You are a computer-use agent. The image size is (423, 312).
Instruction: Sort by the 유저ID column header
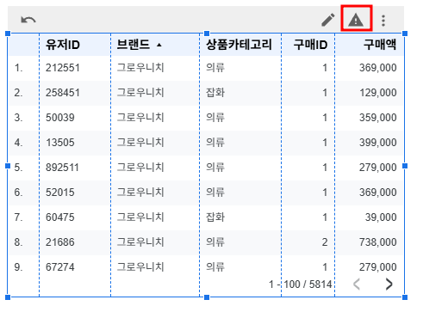pyautogui.click(x=63, y=45)
